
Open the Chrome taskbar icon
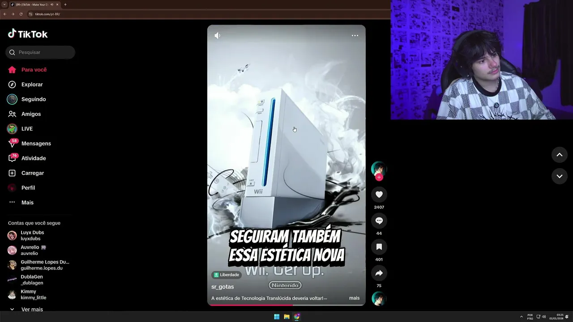click(x=296, y=317)
